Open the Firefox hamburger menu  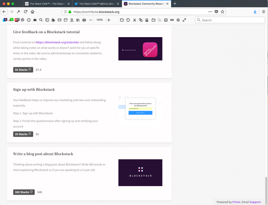[264, 12]
